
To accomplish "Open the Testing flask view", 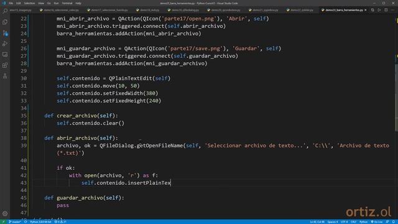I will pos(5,76).
